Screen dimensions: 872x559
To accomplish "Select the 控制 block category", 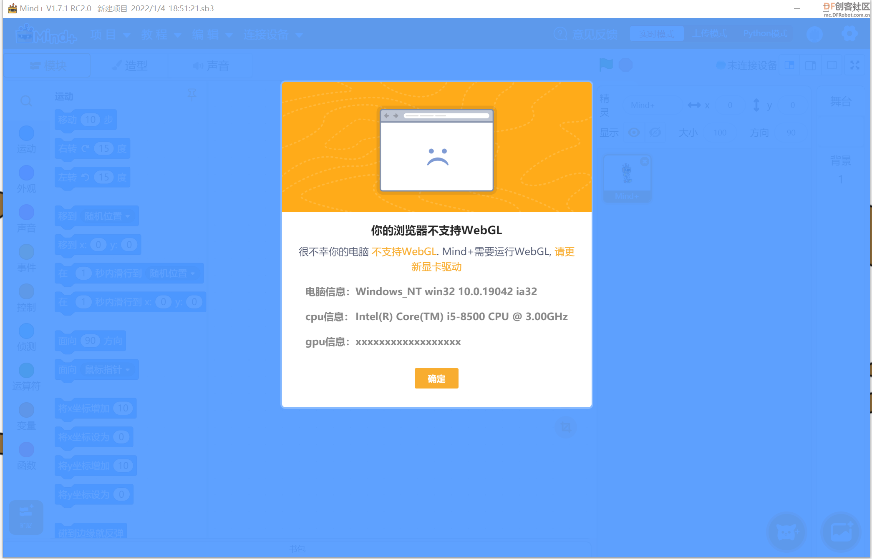I will pos(26,298).
